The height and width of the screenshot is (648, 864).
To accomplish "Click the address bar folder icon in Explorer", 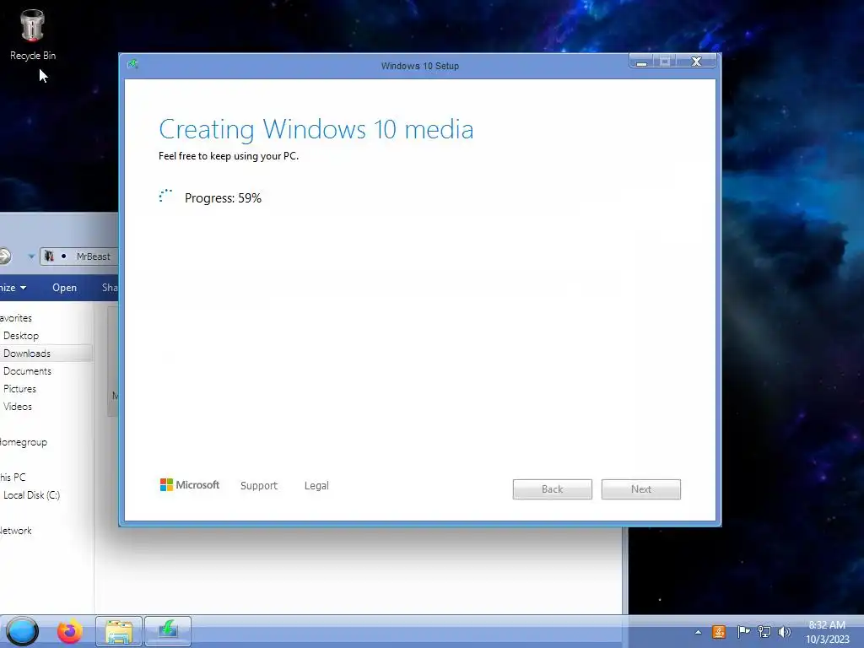I will pos(49,256).
